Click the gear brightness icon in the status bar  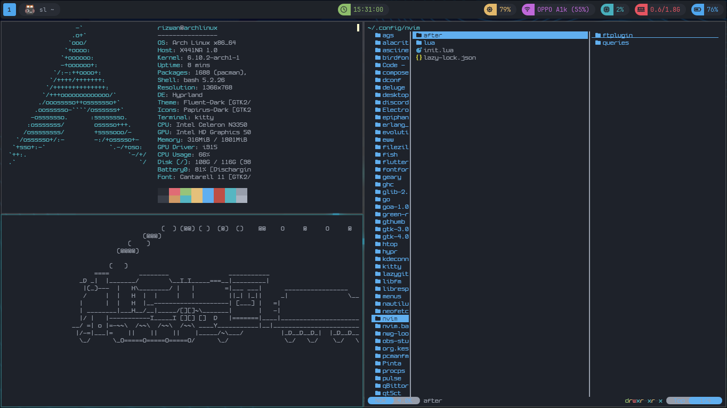490,9
